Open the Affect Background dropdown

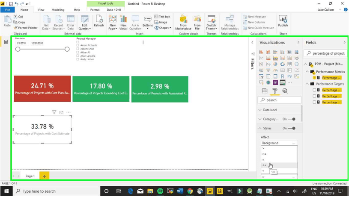pyautogui.click(x=279, y=143)
